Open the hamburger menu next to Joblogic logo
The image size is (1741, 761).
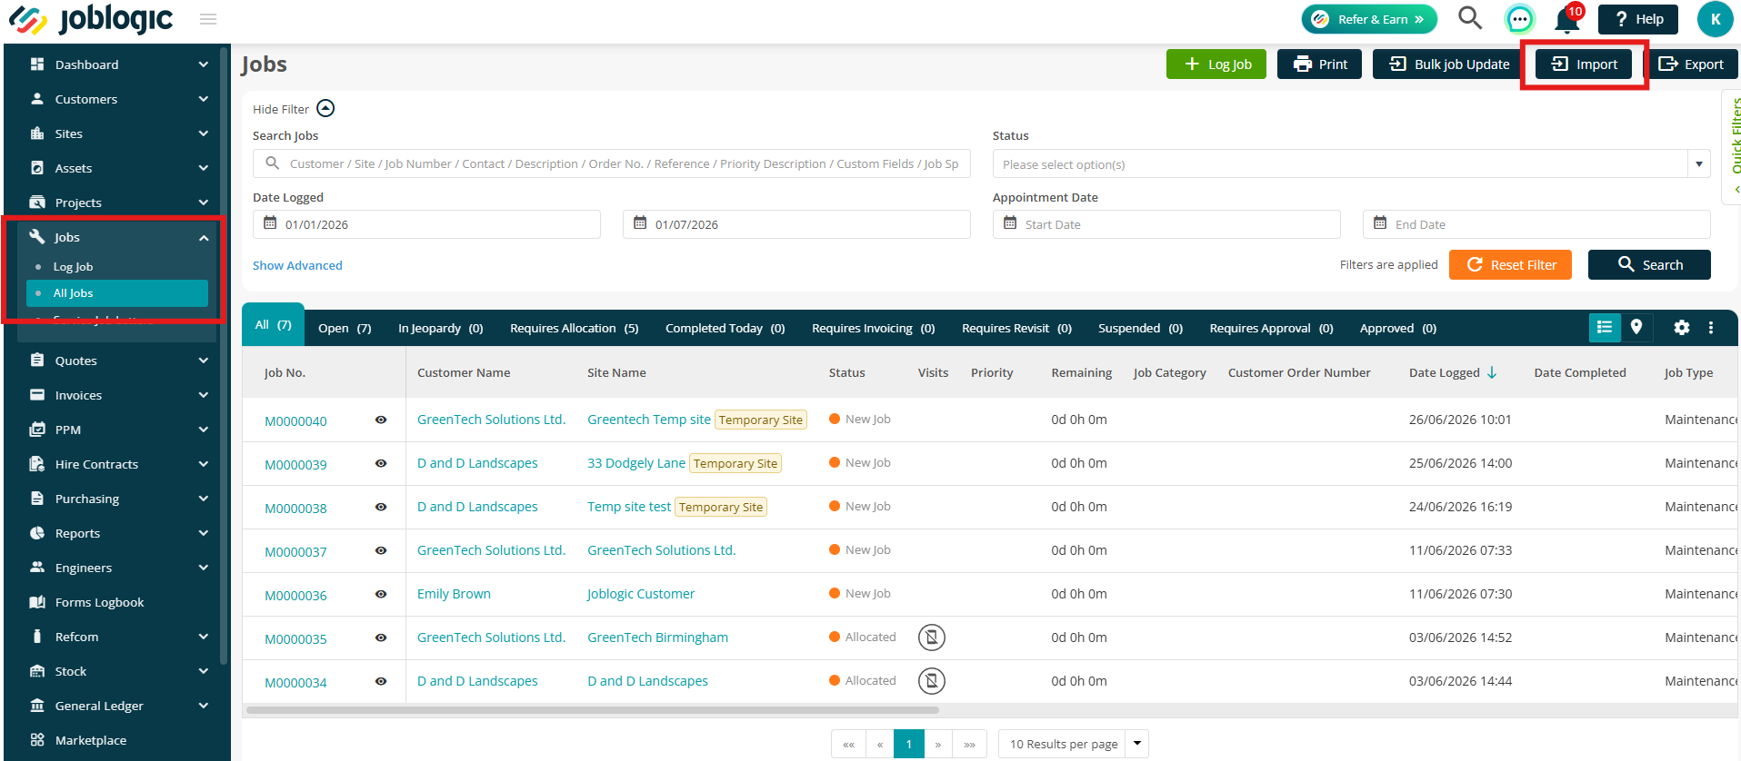208,19
